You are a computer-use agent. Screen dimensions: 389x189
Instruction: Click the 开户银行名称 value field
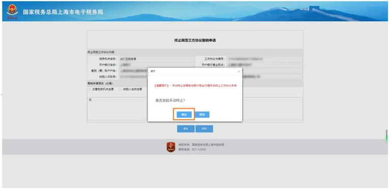coord(157,65)
